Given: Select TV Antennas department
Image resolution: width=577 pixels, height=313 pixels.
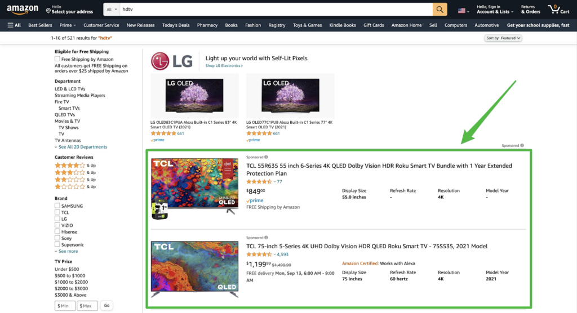Looking at the screenshot, I should (68, 141).
